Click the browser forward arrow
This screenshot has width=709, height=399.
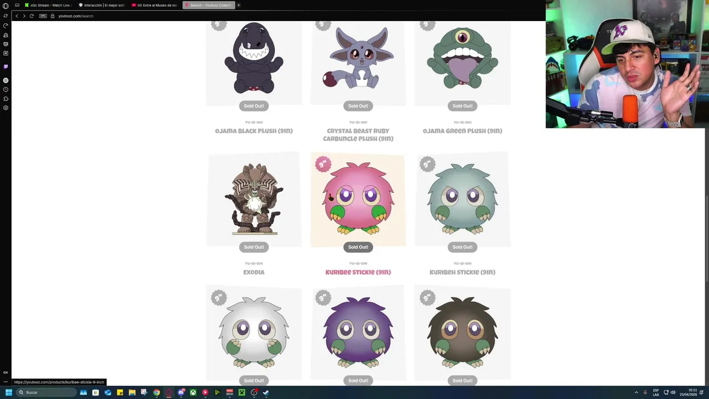point(24,16)
